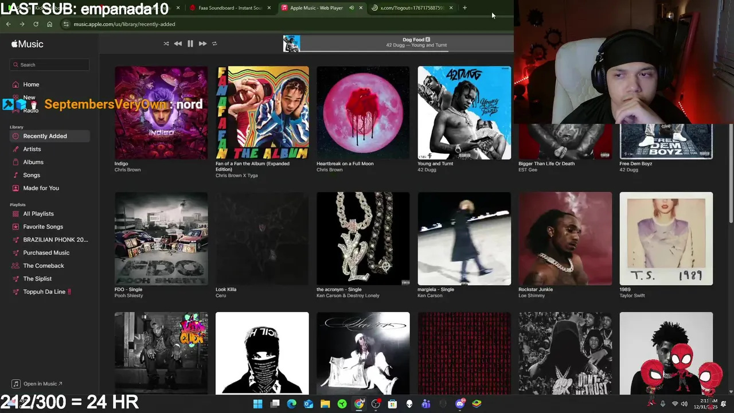
Task: Click the Ken Carson & Destroy Lonely link
Action: (x=348, y=295)
